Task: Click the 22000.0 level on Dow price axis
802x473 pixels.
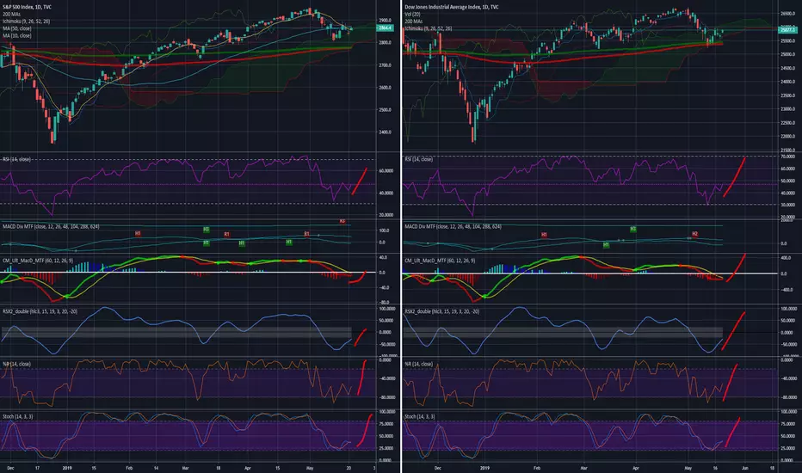Action: coord(787,137)
